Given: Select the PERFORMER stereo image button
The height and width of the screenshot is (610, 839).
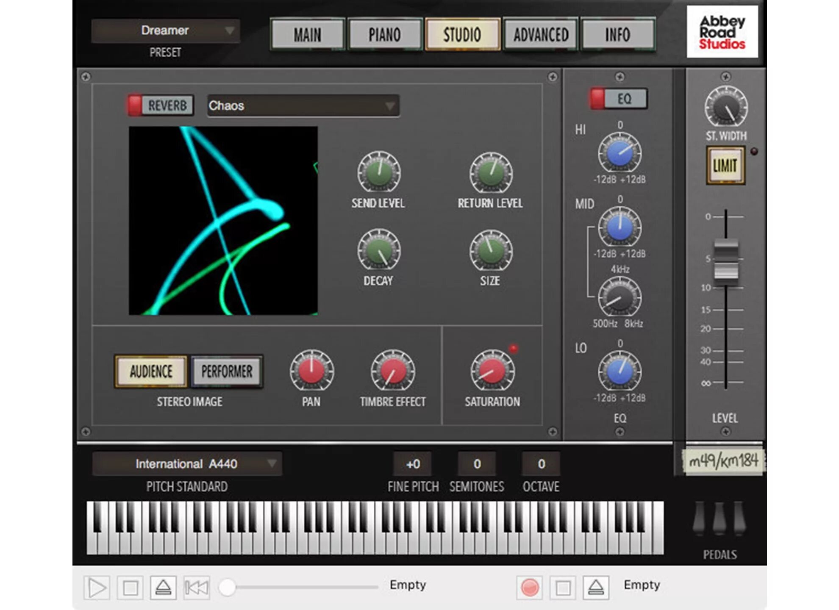Looking at the screenshot, I should [227, 372].
